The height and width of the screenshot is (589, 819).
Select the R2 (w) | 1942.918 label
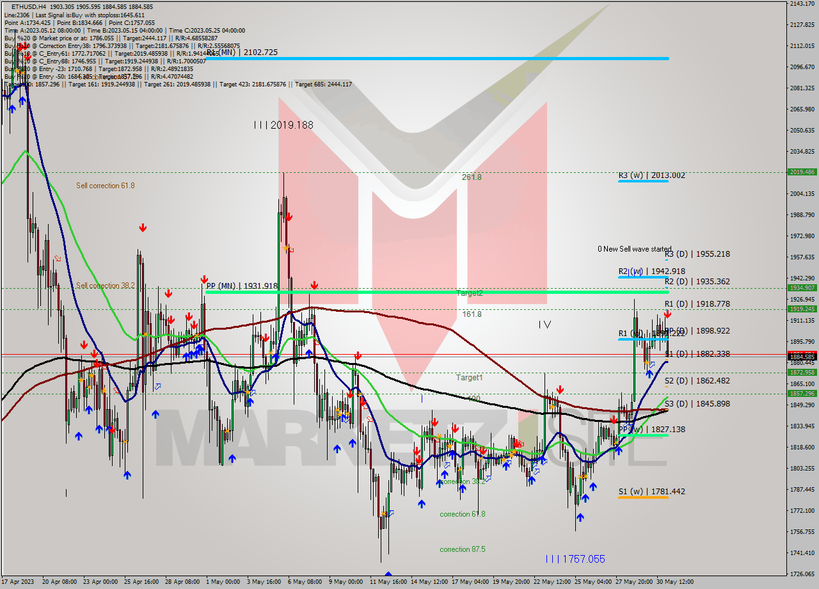[651, 271]
